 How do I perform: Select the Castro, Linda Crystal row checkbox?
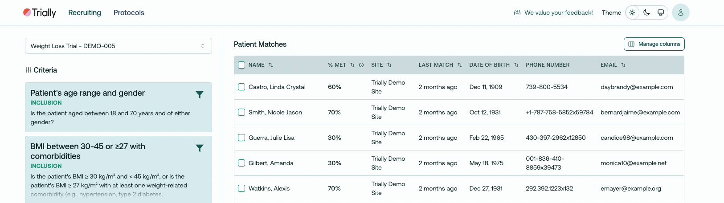point(241,87)
